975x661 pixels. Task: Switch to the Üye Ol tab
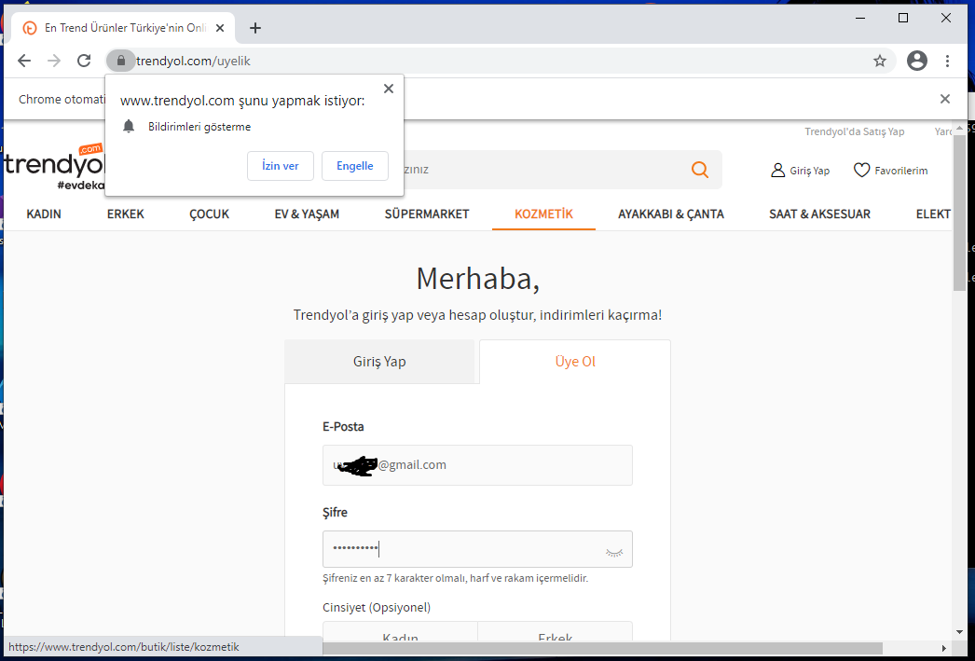pyautogui.click(x=575, y=362)
